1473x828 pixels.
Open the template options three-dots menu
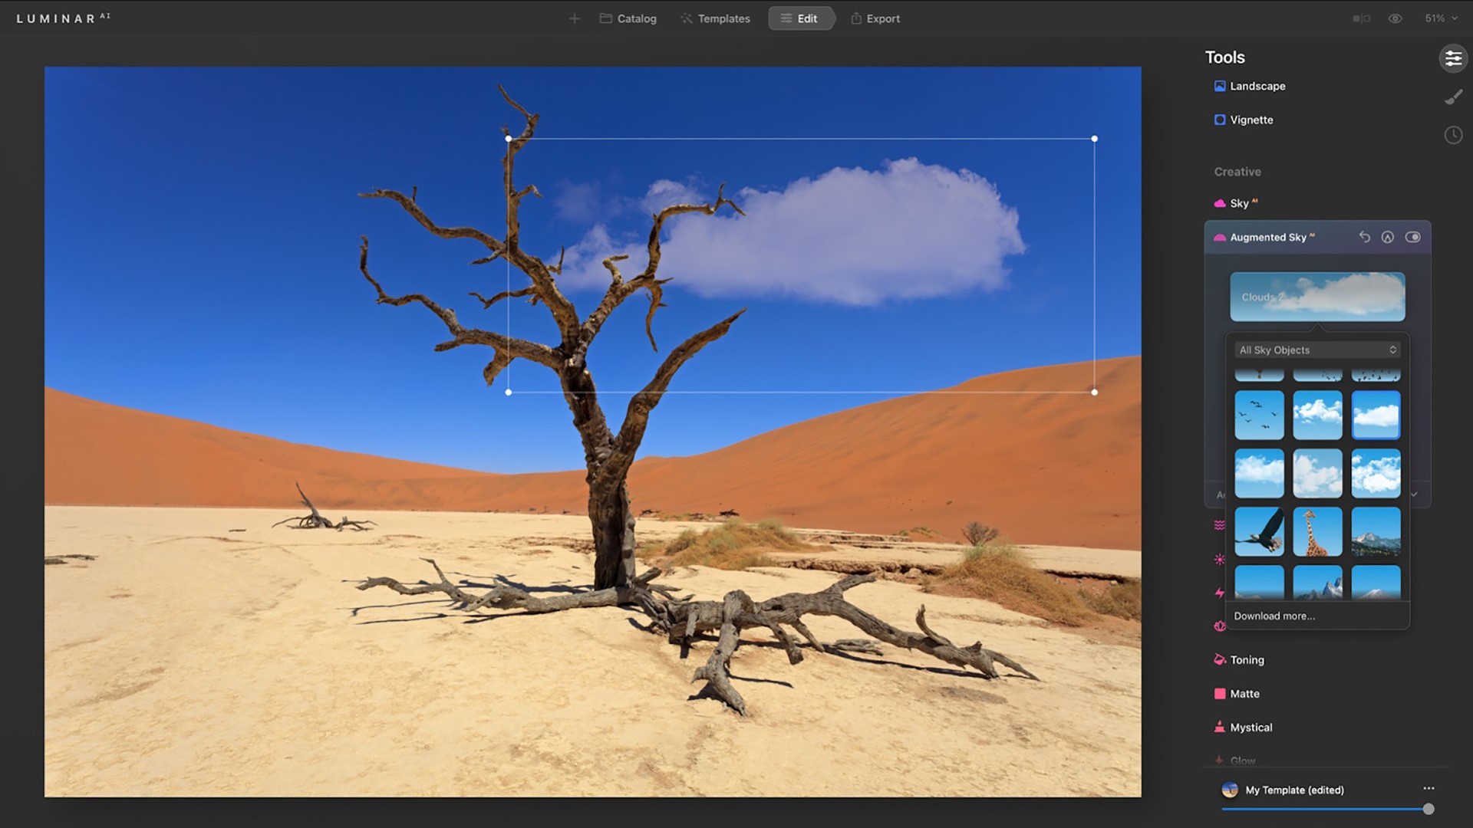click(1429, 788)
